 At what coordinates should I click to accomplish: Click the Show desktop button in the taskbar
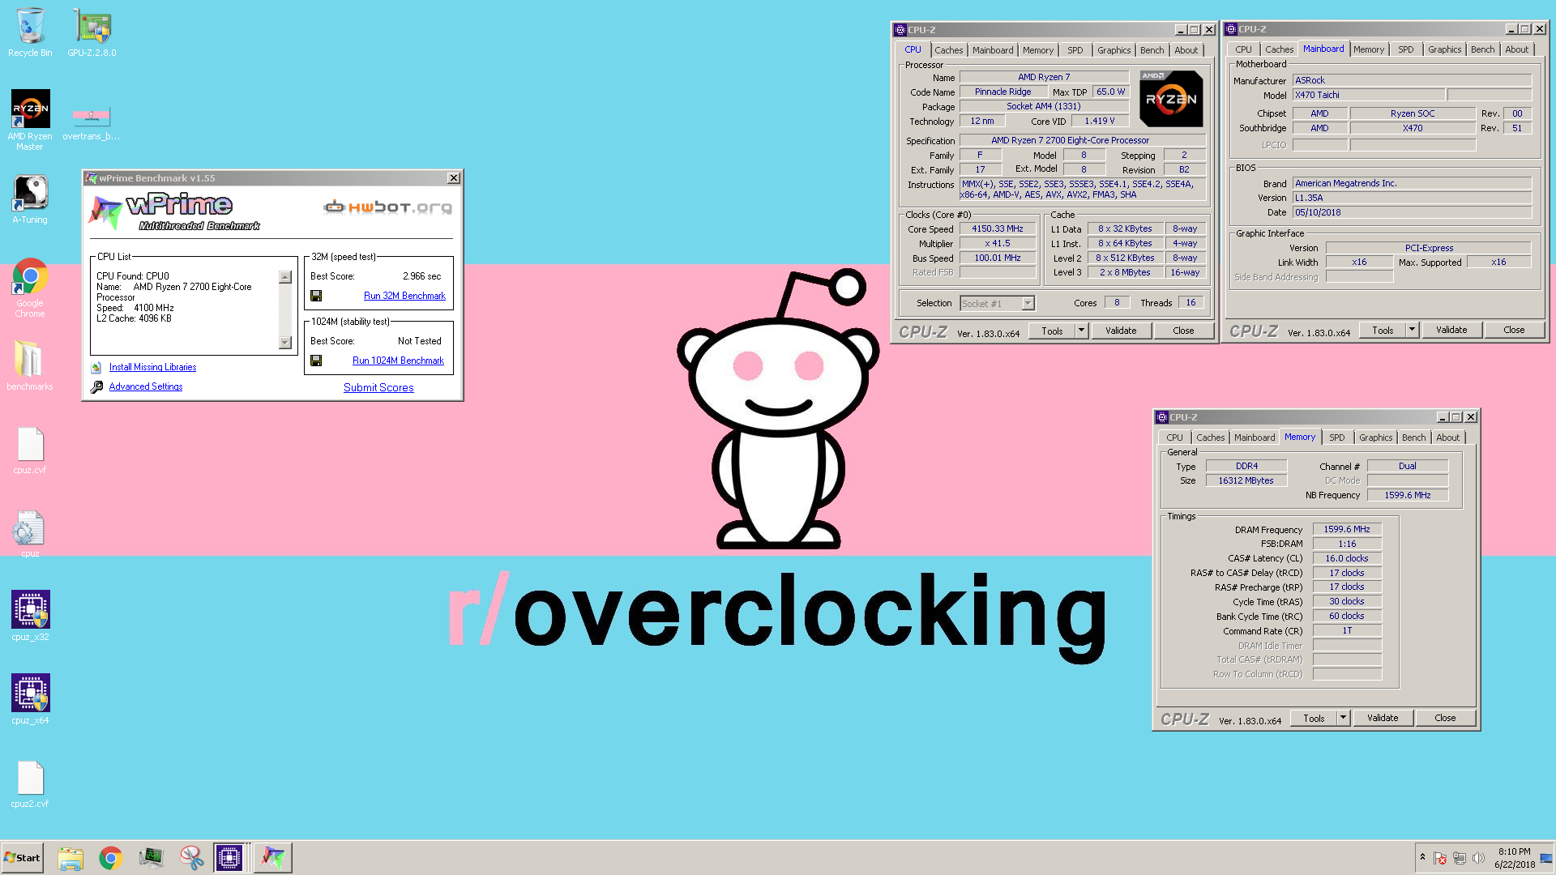1546,858
